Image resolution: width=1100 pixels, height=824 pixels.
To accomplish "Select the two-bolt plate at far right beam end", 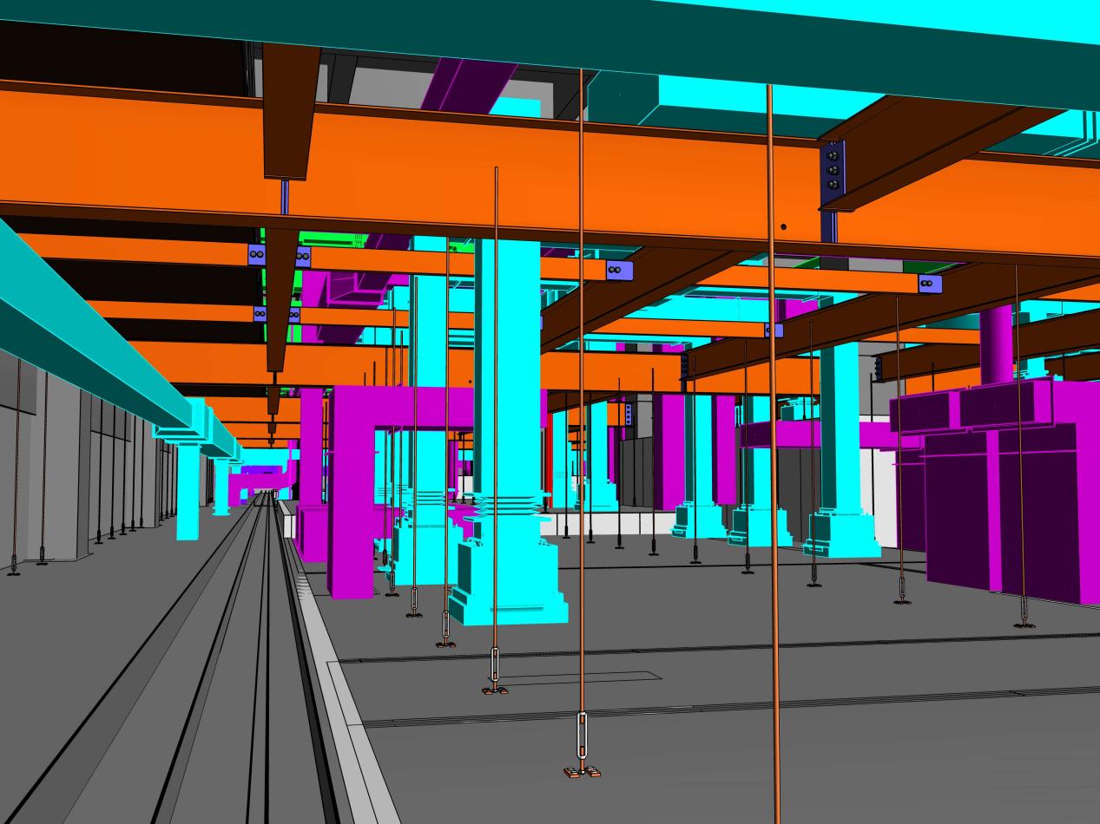I will [929, 284].
